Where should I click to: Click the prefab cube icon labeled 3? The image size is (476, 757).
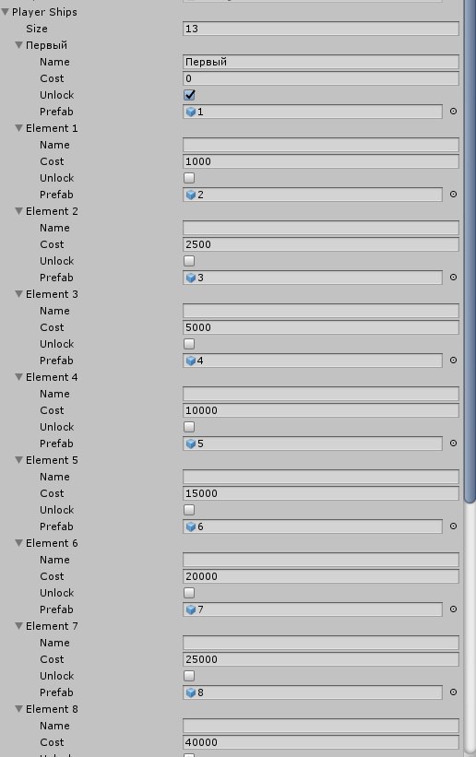[191, 278]
